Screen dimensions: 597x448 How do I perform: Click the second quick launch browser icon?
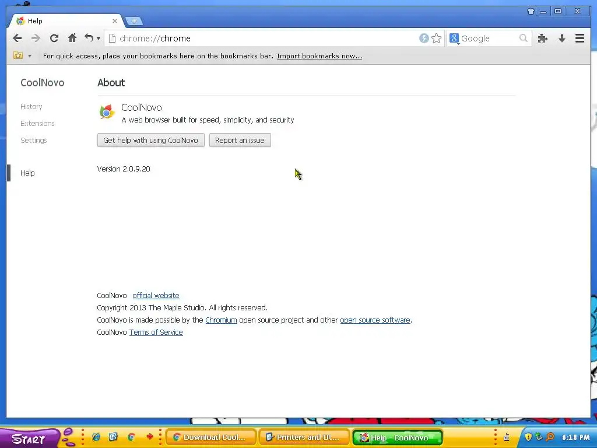pos(114,437)
